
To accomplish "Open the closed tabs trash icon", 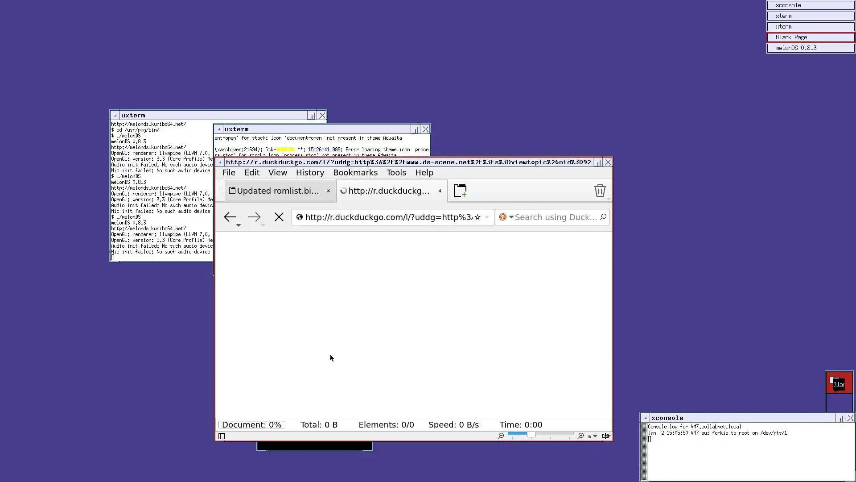I will (x=600, y=191).
